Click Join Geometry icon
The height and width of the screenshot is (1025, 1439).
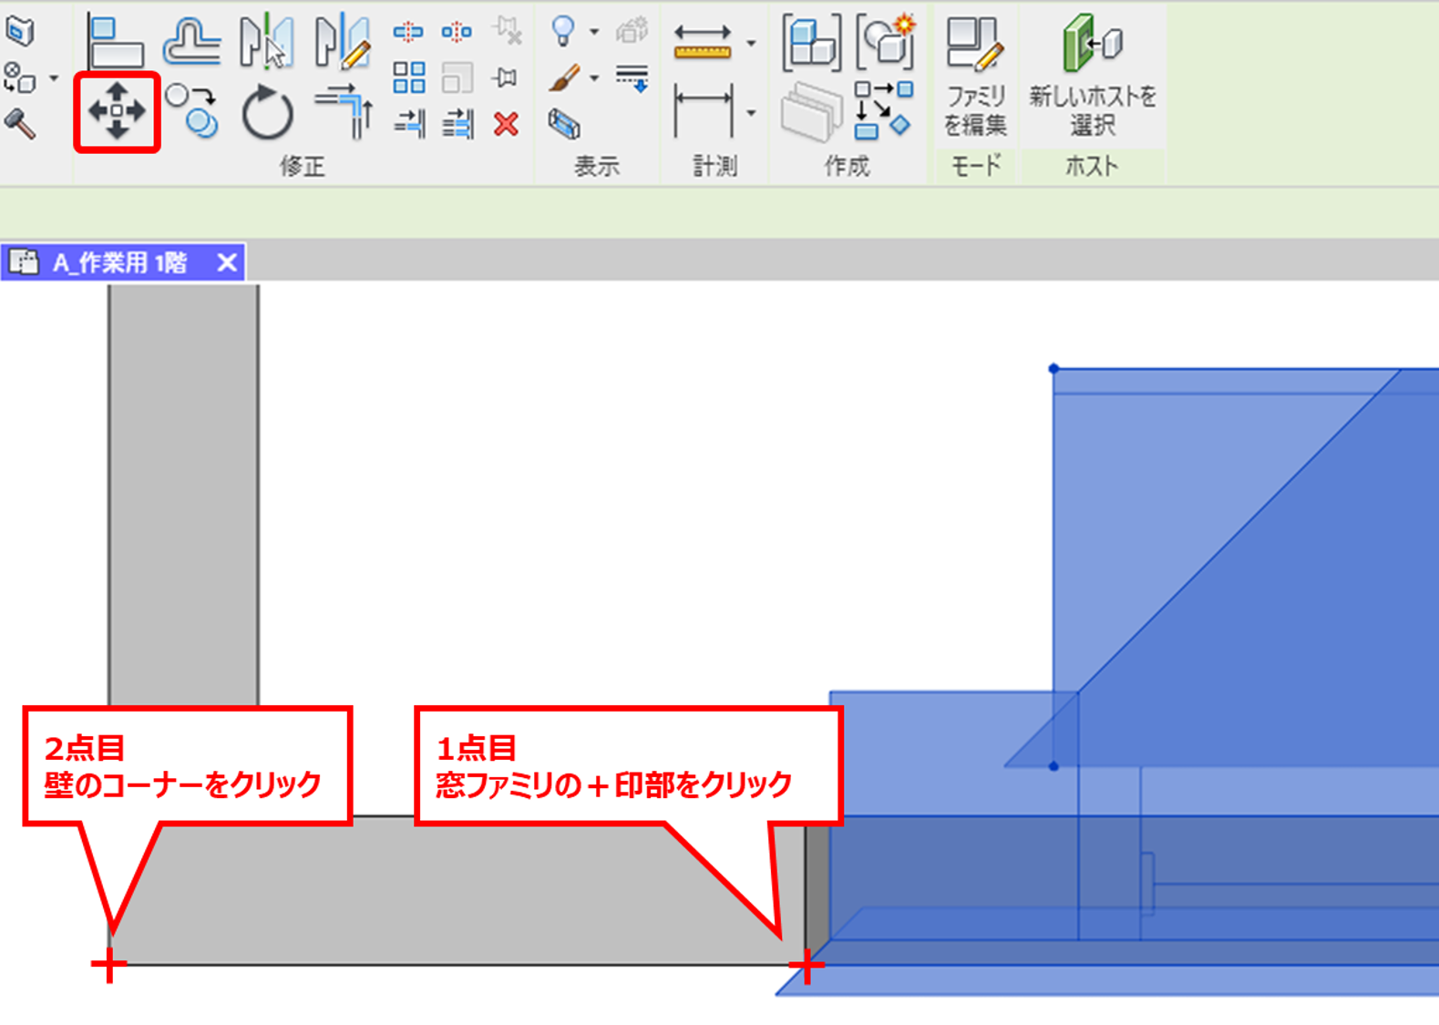click(x=19, y=78)
